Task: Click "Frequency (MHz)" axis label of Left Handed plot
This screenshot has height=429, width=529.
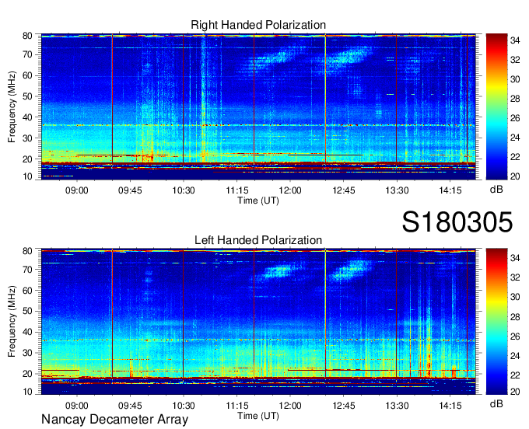Action: click(12, 322)
